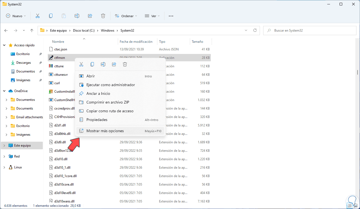Click the Copy icon in the toolbar

[x=51, y=16]
